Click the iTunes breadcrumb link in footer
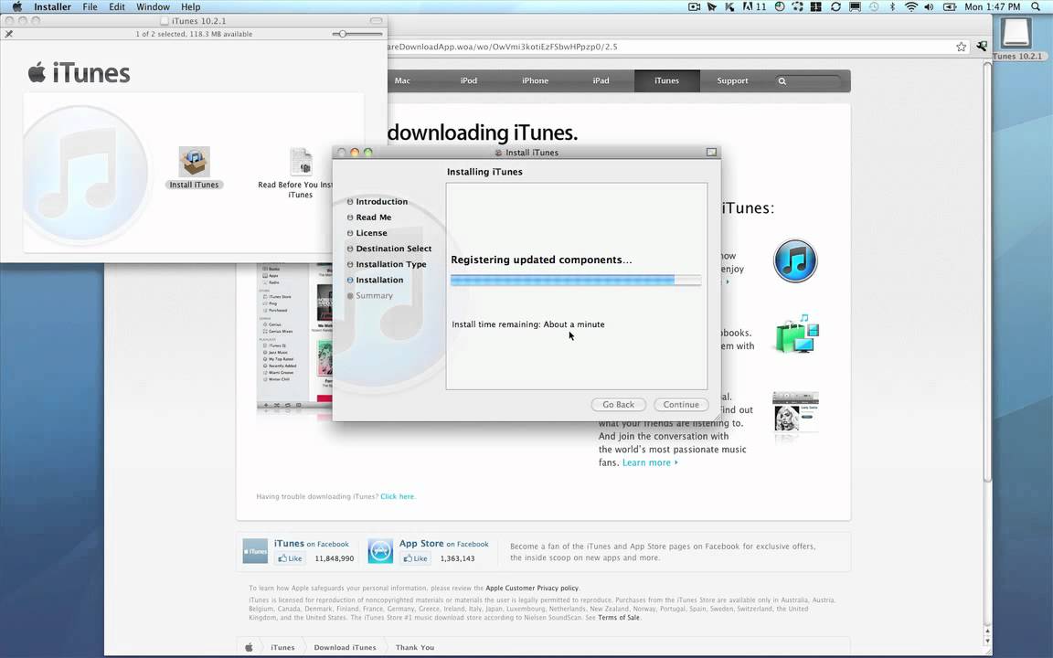Viewport: 1053px width, 658px height. [282, 648]
